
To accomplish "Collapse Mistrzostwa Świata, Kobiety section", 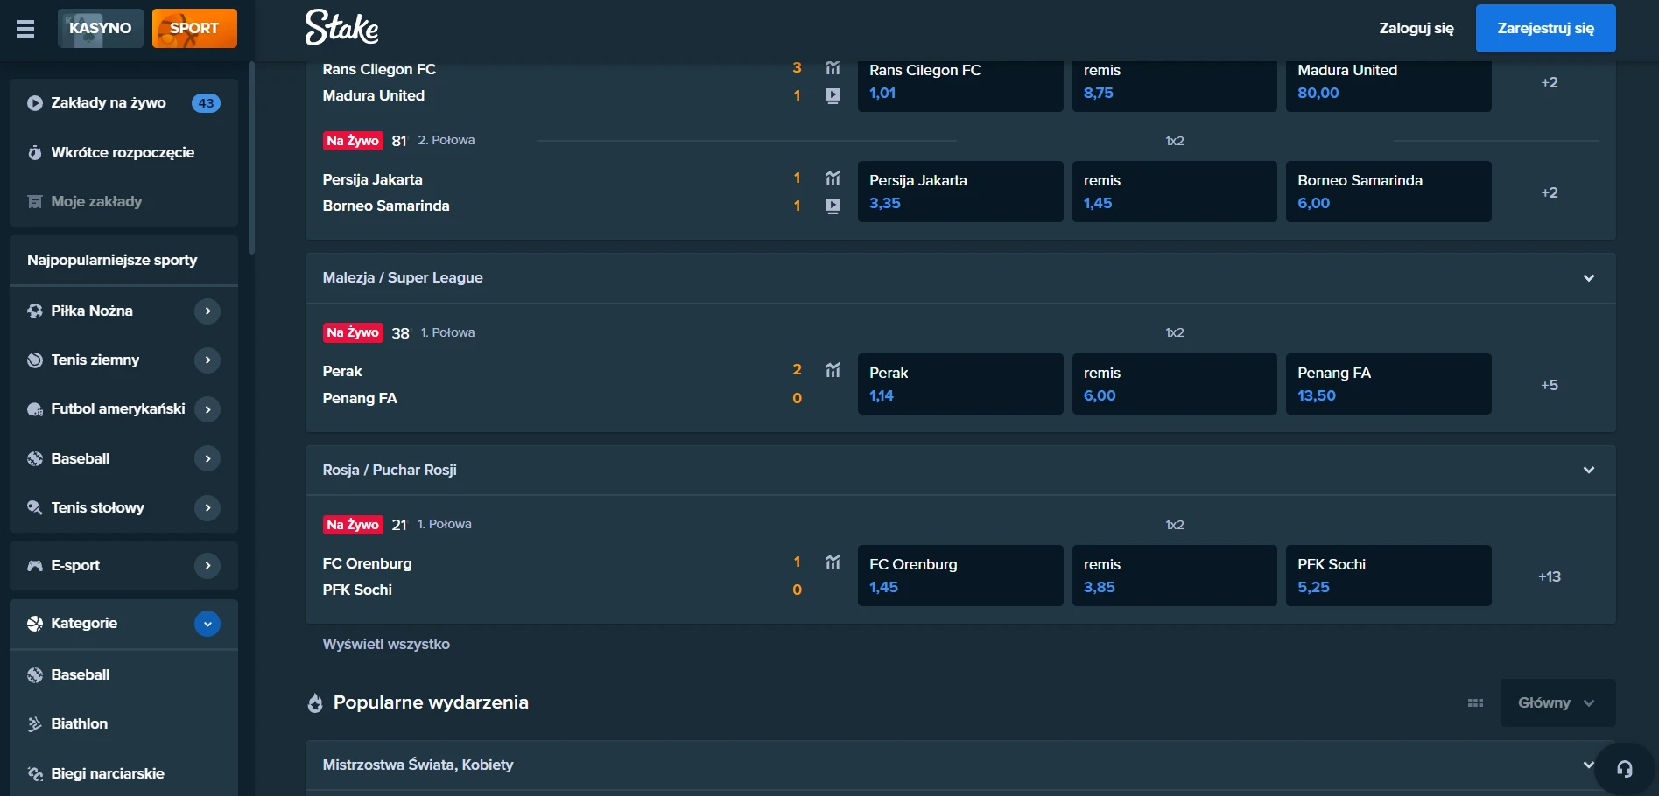I will pos(1588,765).
